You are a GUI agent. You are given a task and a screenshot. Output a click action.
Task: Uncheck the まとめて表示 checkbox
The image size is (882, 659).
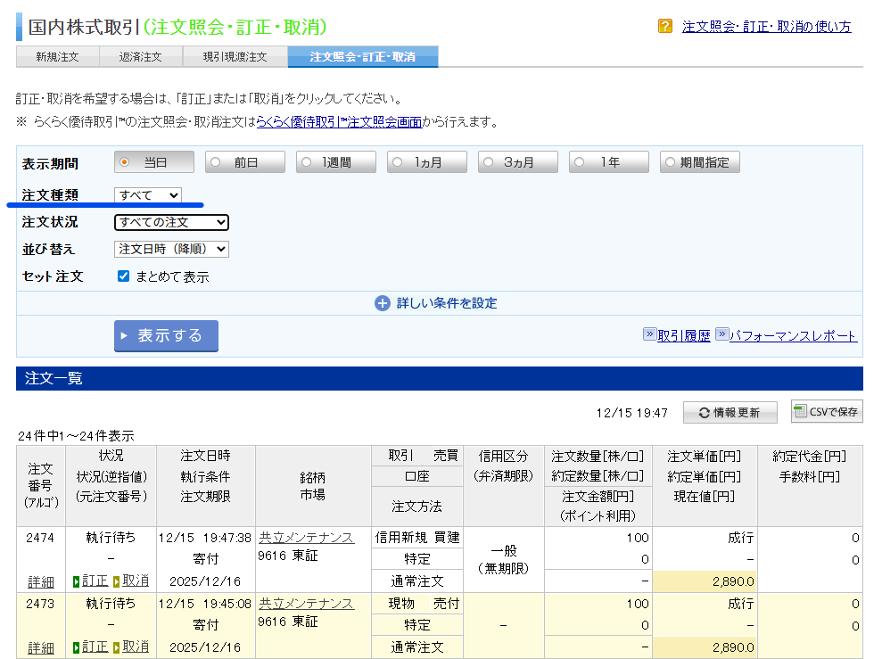coord(124,276)
